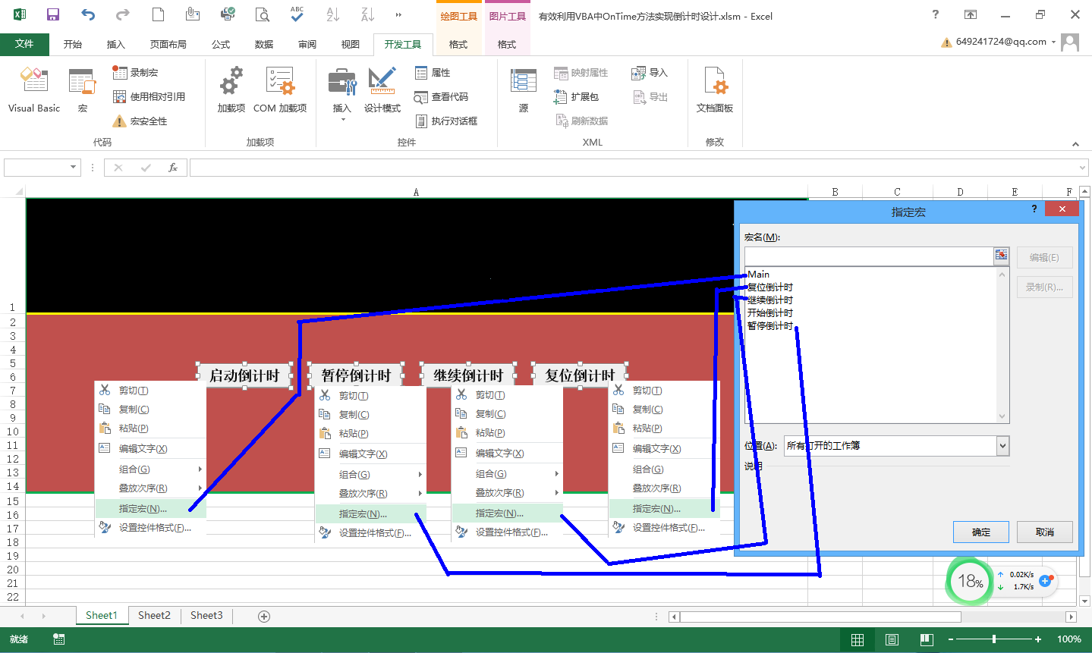Choose 编辑文字(X) in menu under 暂停倒计时
This screenshot has width=1092, height=653.
coord(370,454)
